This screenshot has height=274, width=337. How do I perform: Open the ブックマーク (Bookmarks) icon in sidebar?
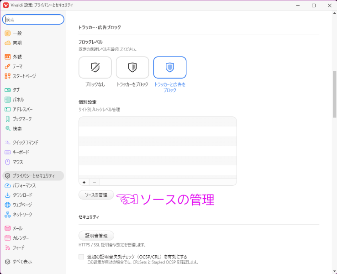[x=7, y=119]
